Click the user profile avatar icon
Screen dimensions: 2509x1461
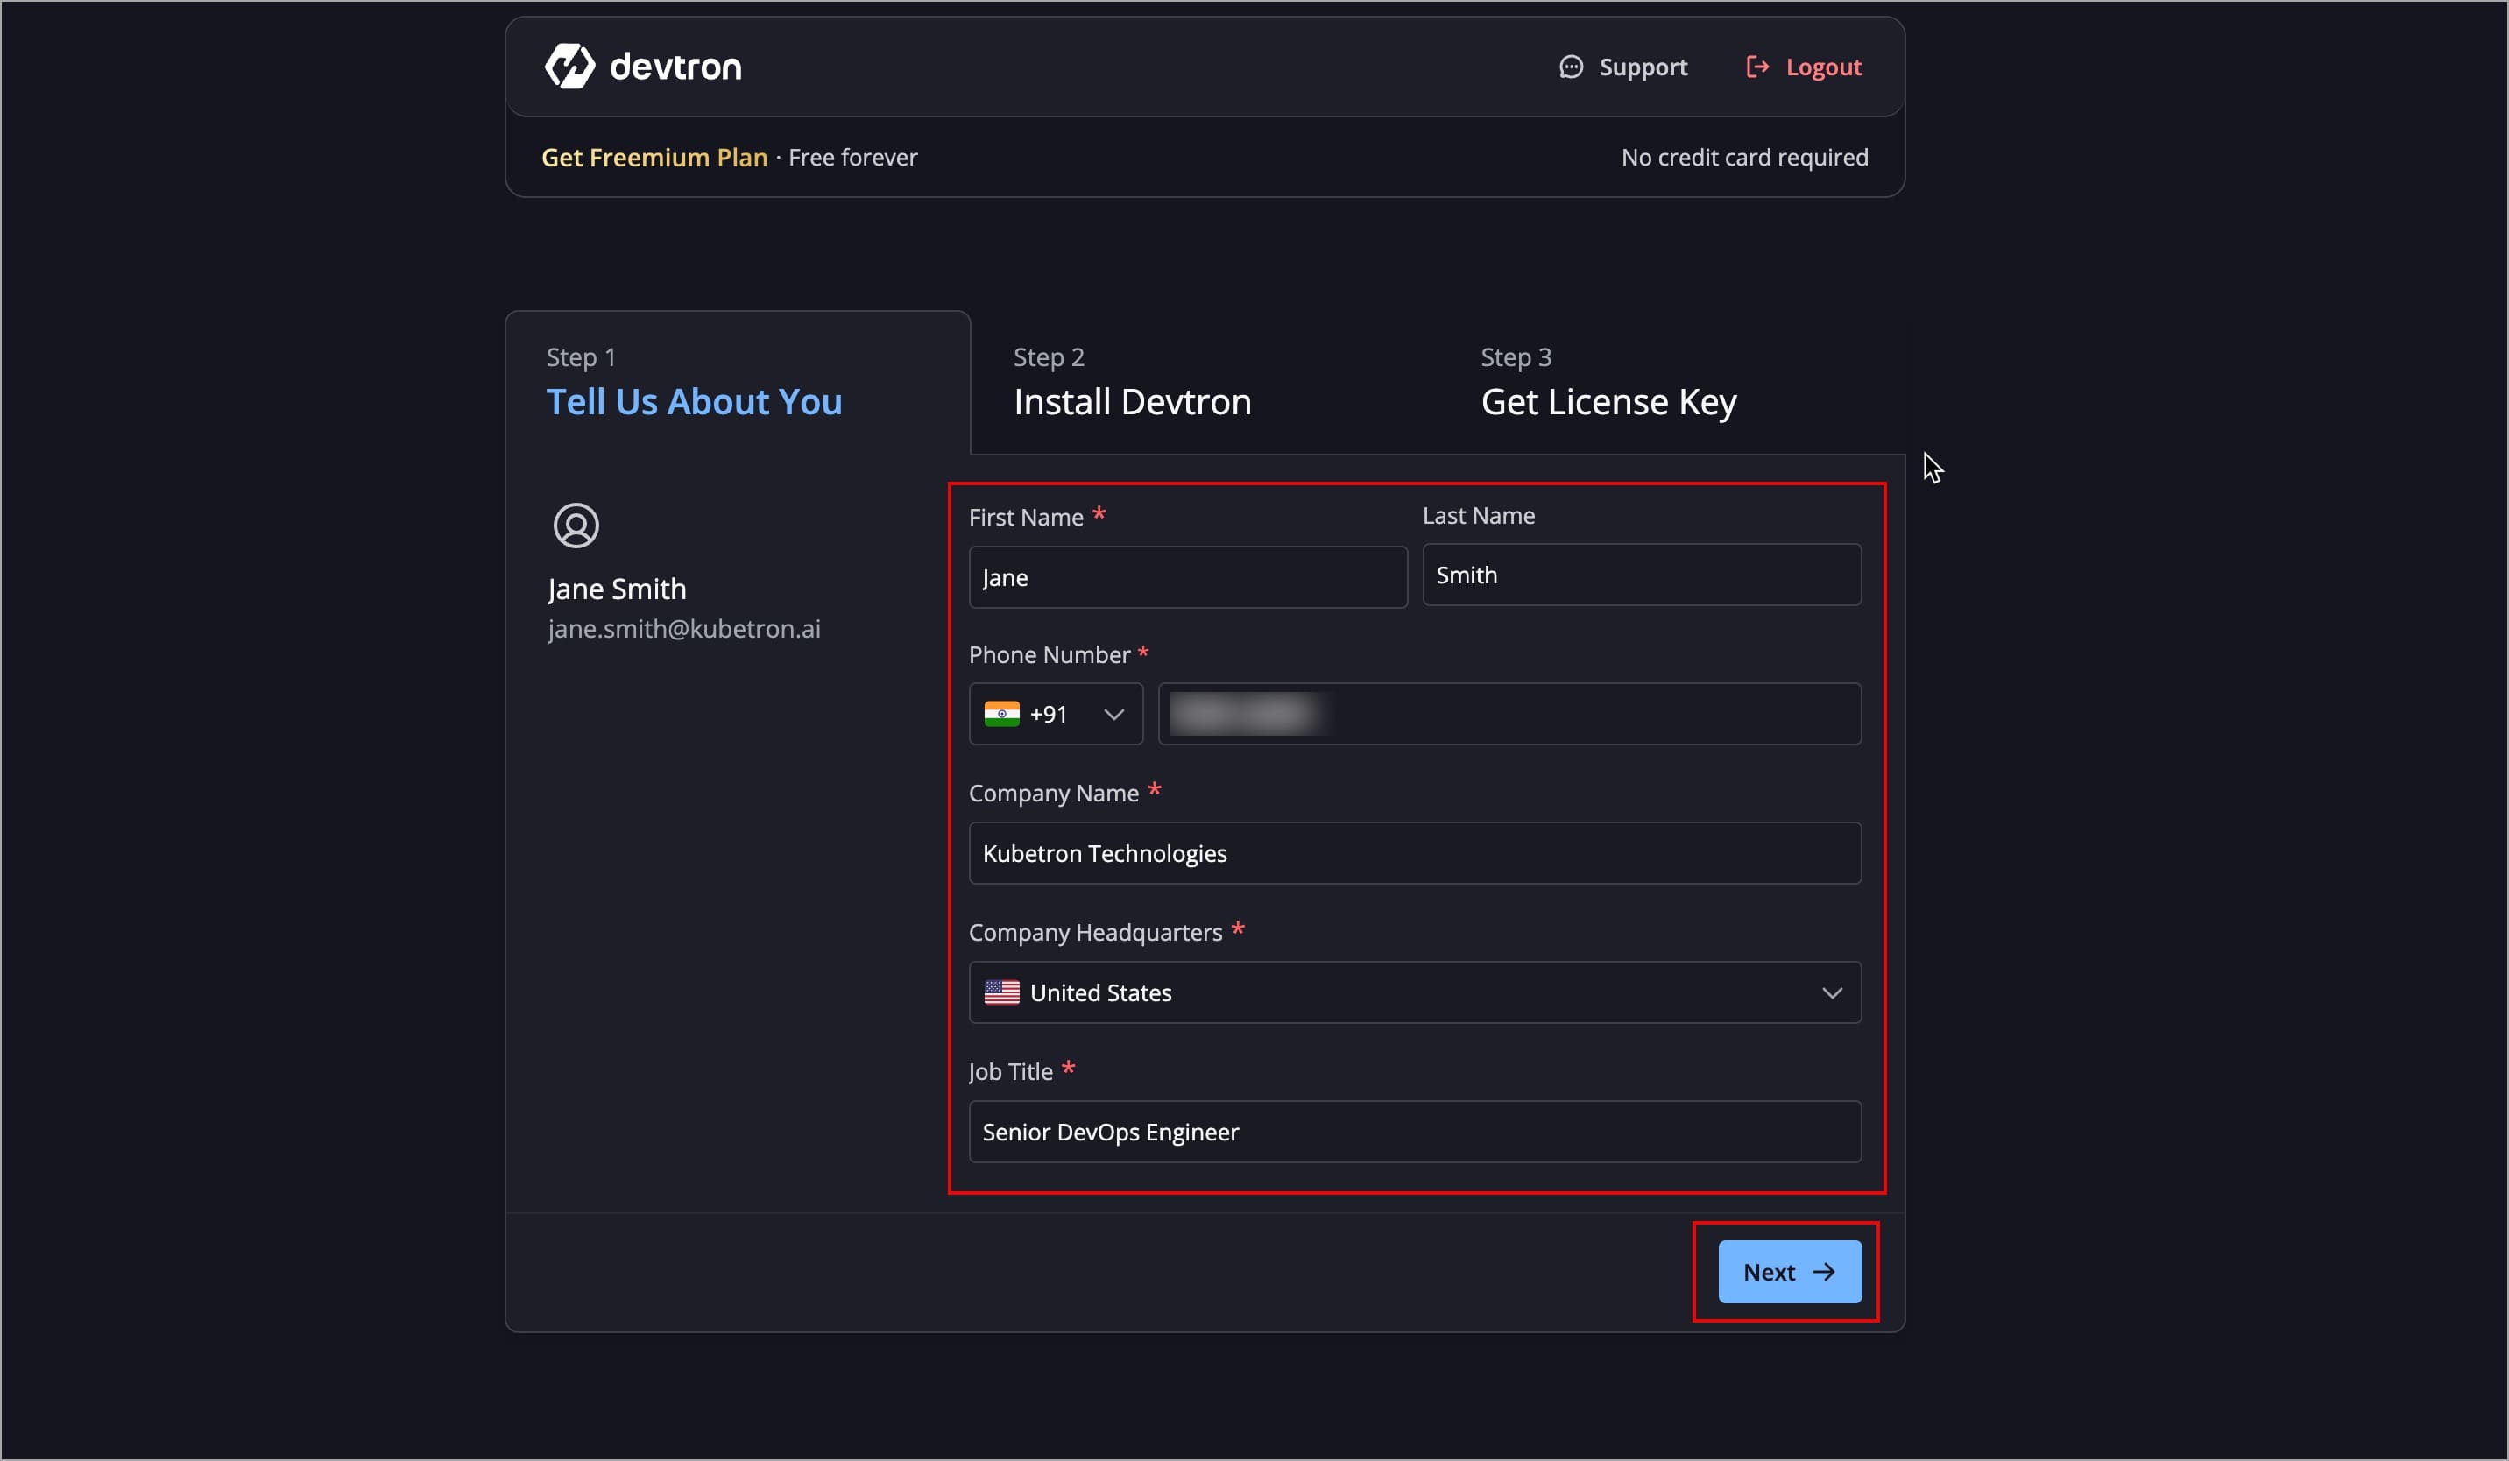pyautogui.click(x=576, y=526)
